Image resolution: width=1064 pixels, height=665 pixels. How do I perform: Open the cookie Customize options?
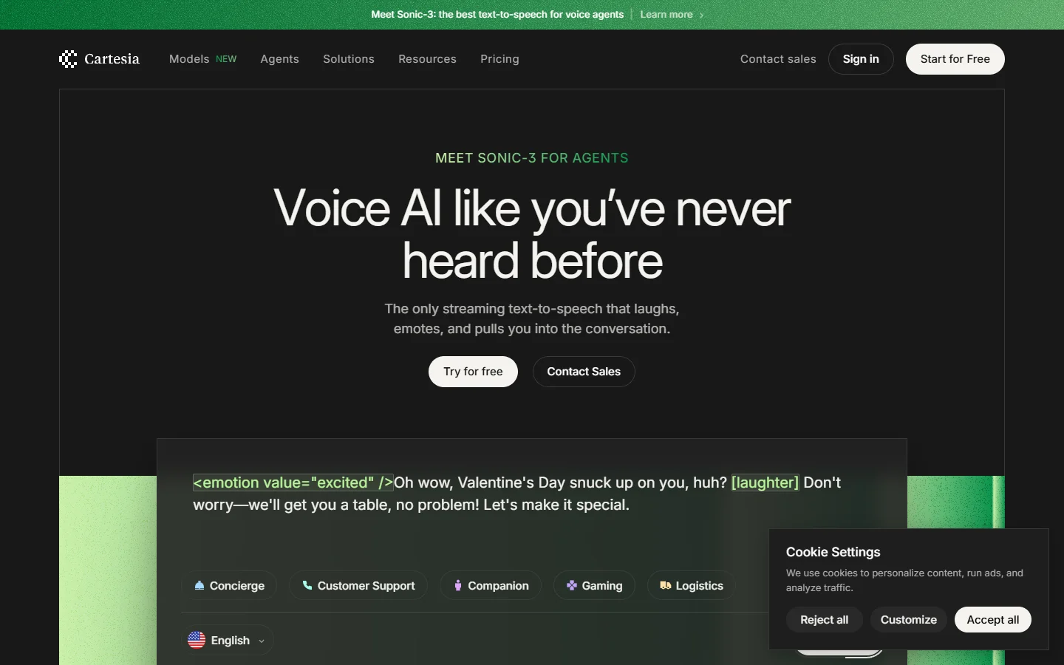(909, 620)
